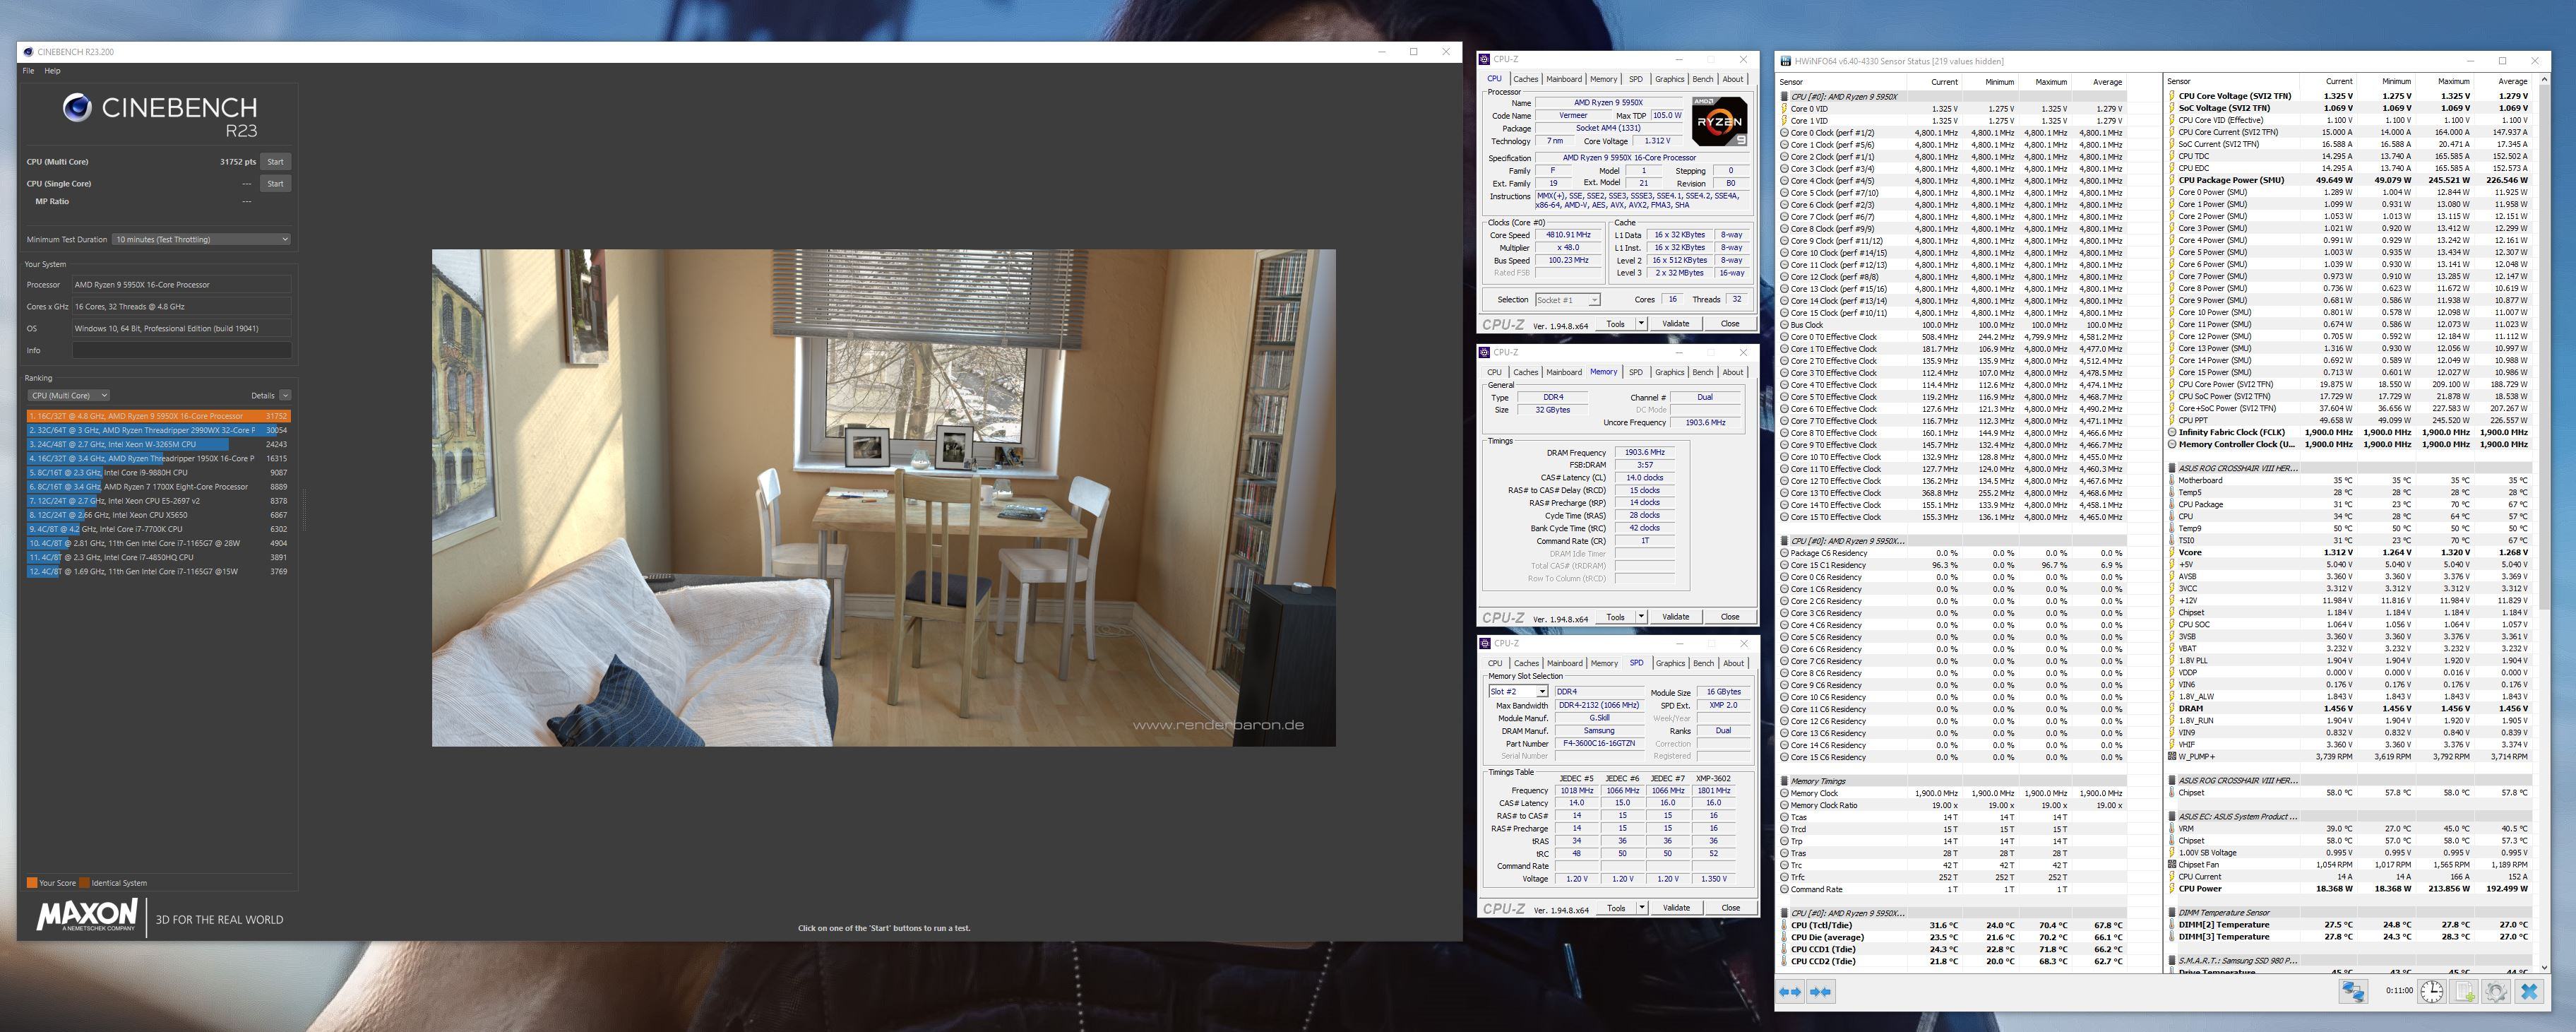Screen dimensions: 2576x1032
Task: Open the Cinebench File menu
Action: coord(28,71)
